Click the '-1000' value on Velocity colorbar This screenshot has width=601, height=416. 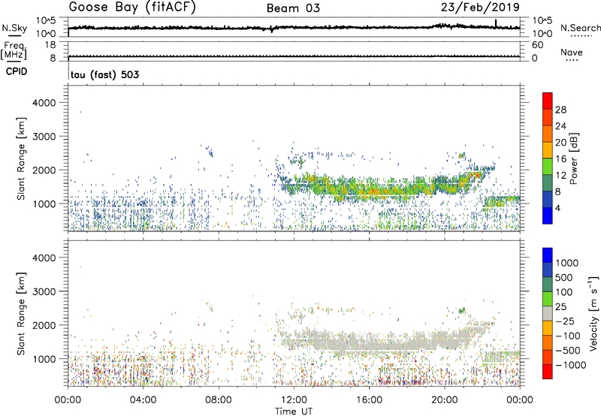click(570, 365)
